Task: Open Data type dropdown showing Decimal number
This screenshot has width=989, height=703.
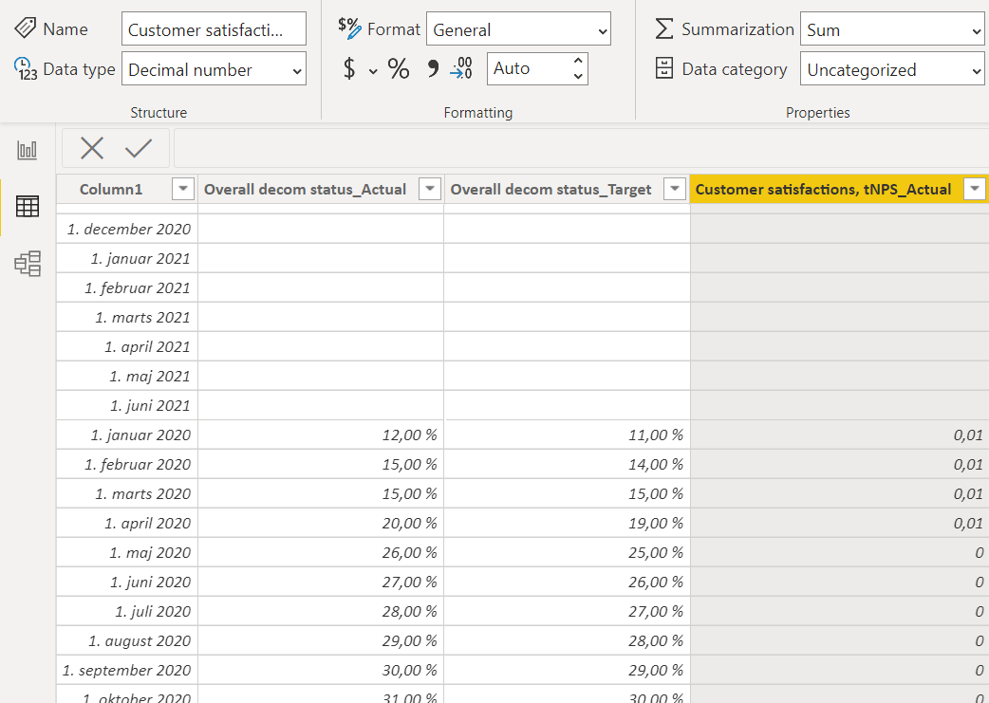Action: (x=214, y=68)
